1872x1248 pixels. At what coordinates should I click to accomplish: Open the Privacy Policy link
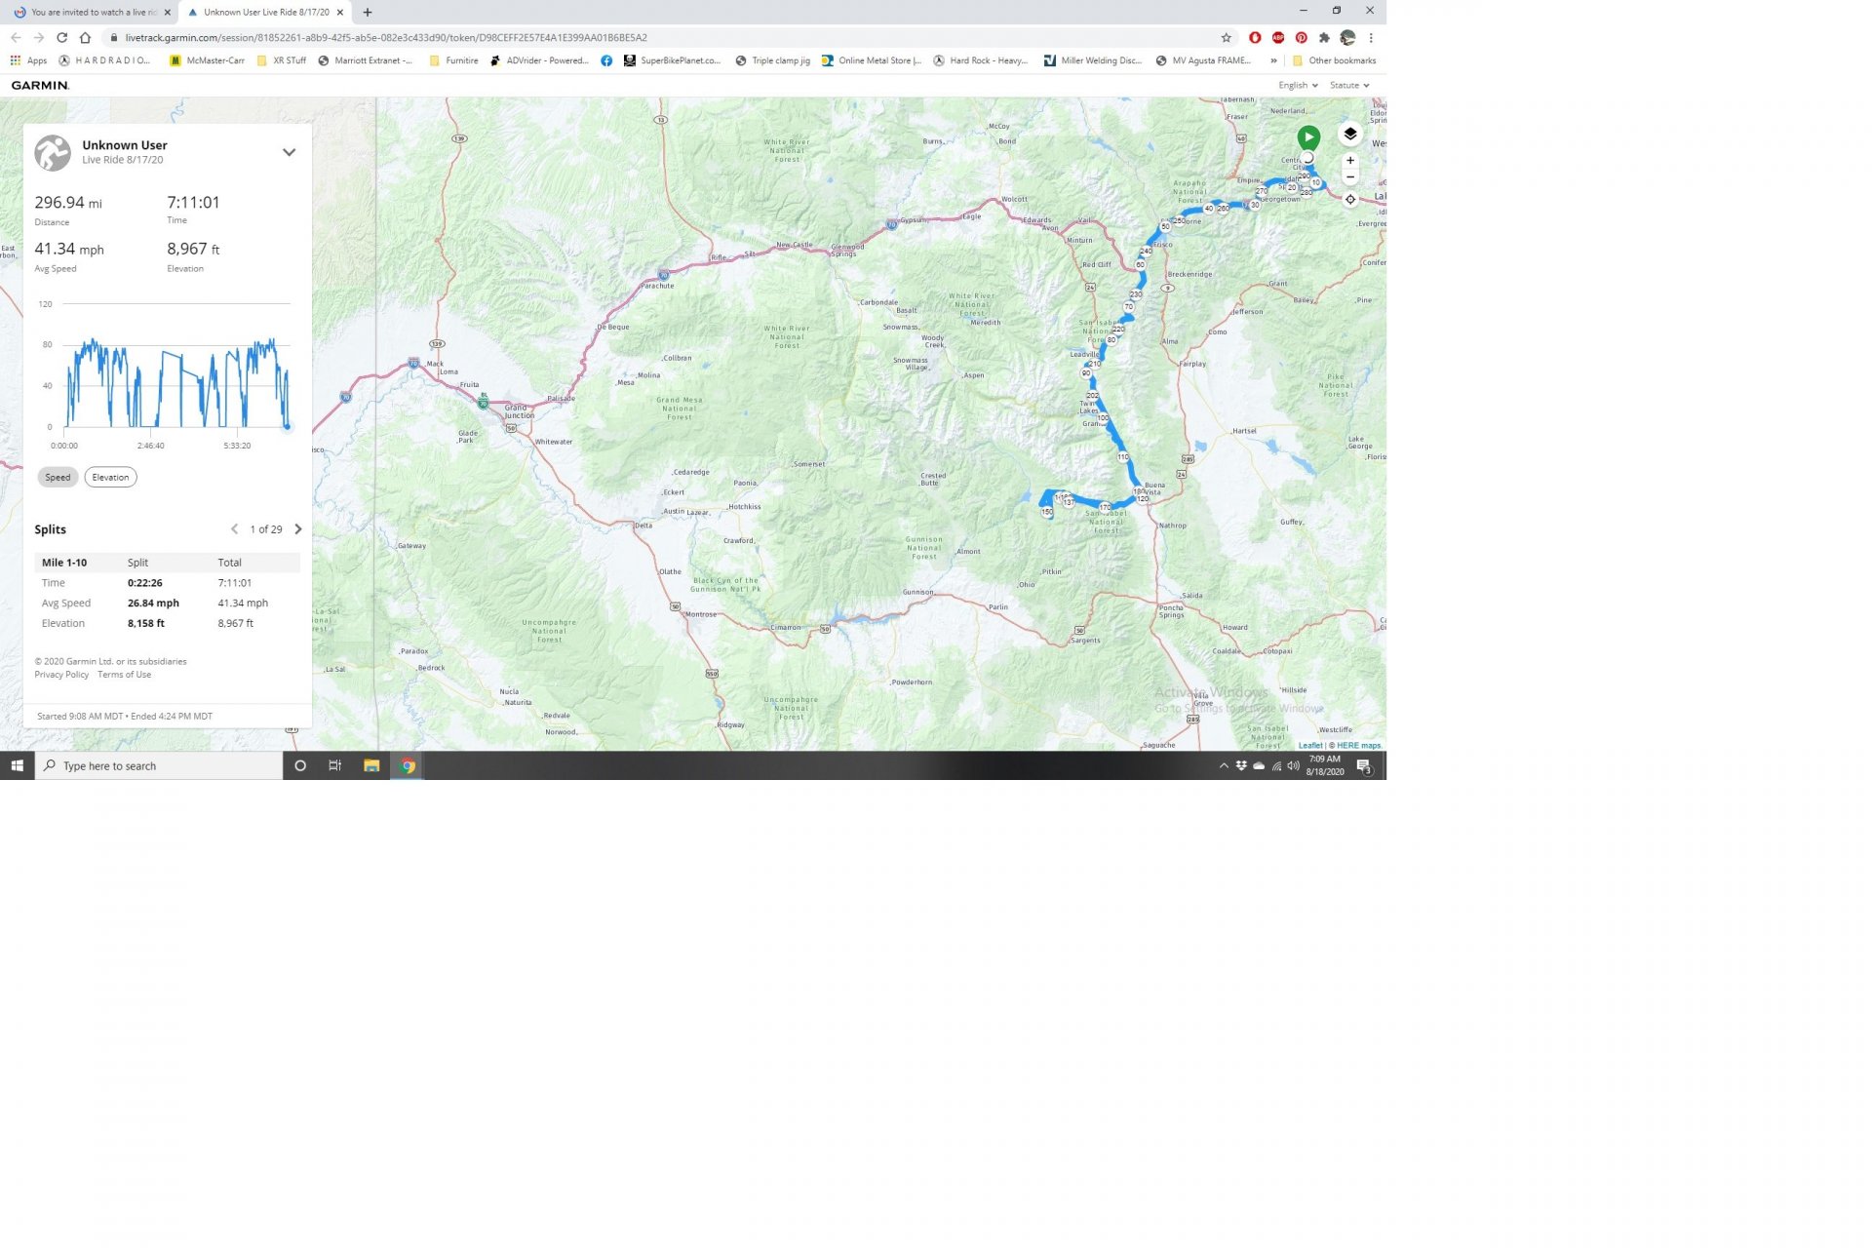(61, 675)
